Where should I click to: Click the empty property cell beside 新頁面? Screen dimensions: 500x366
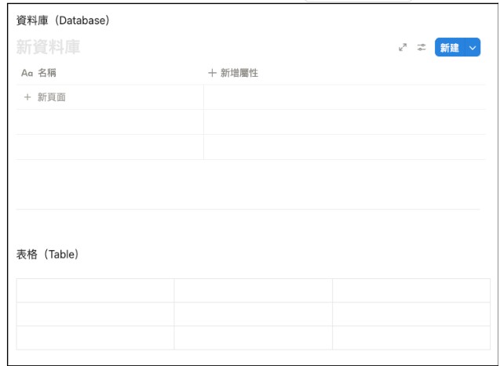tap(345, 97)
